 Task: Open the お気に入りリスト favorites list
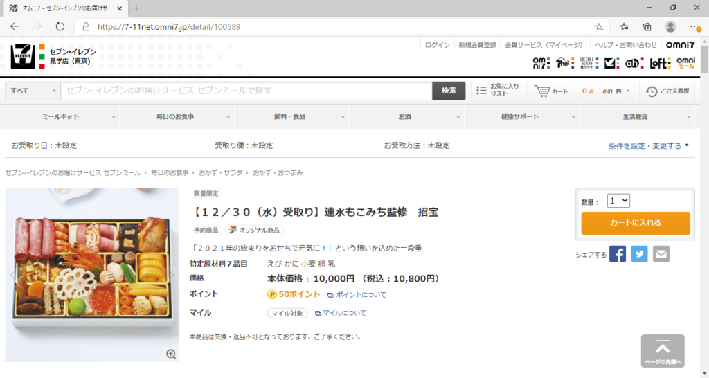[x=497, y=90]
